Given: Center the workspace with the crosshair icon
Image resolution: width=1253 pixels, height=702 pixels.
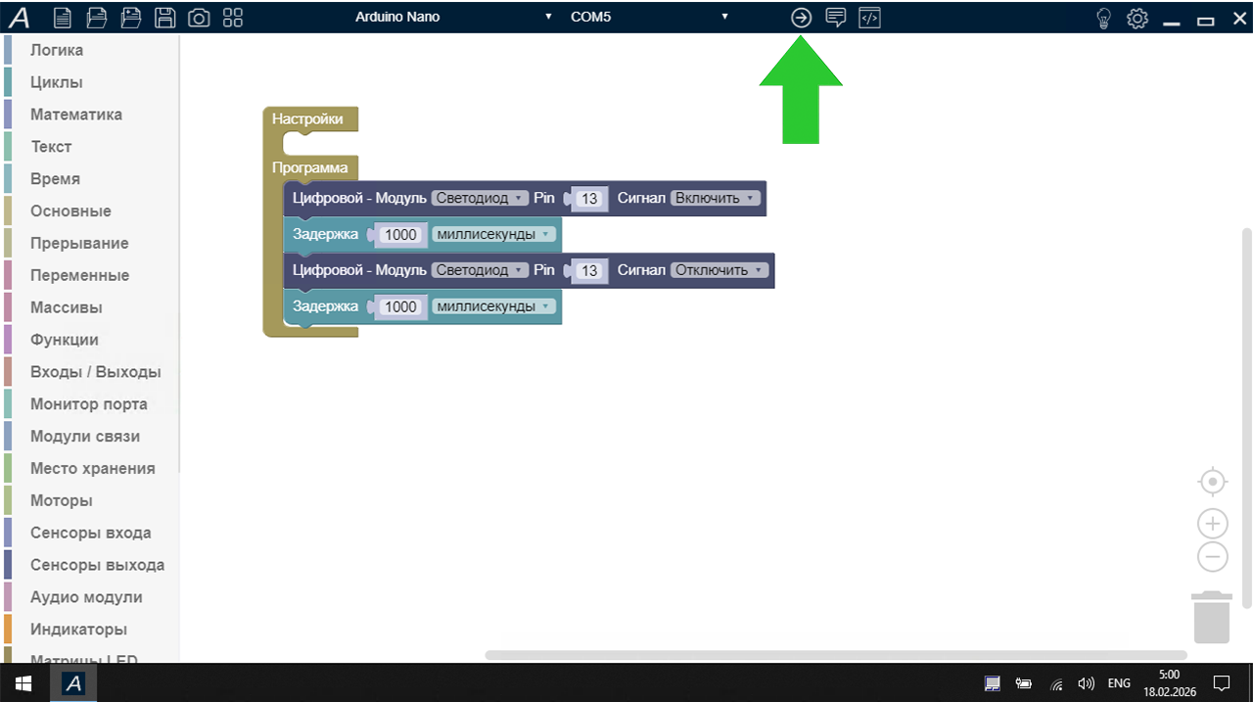Looking at the screenshot, I should pyautogui.click(x=1212, y=482).
